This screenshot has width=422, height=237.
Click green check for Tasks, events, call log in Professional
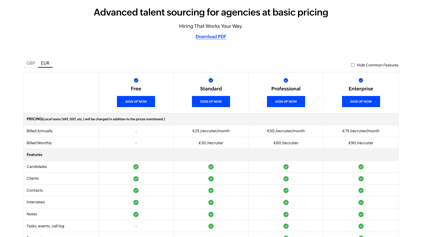(286, 226)
